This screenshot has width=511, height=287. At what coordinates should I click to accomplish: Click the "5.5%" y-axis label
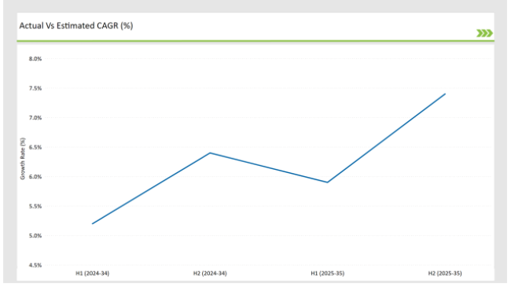click(x=35, y=206)
